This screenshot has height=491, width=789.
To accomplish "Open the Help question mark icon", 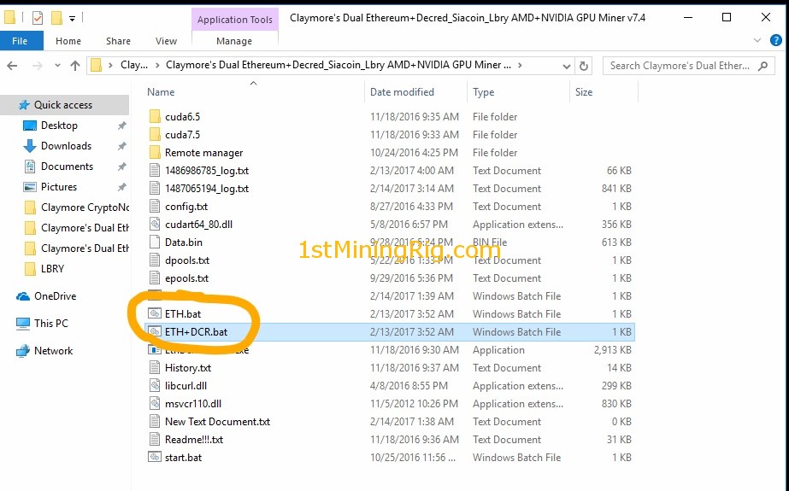I will coord(776,40).
